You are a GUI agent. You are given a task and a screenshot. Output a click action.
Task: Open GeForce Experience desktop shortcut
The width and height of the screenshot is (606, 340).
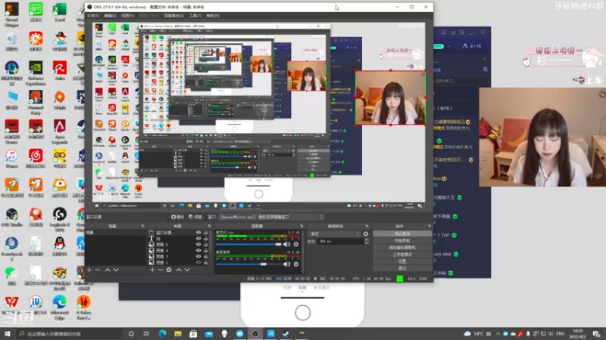36,73
